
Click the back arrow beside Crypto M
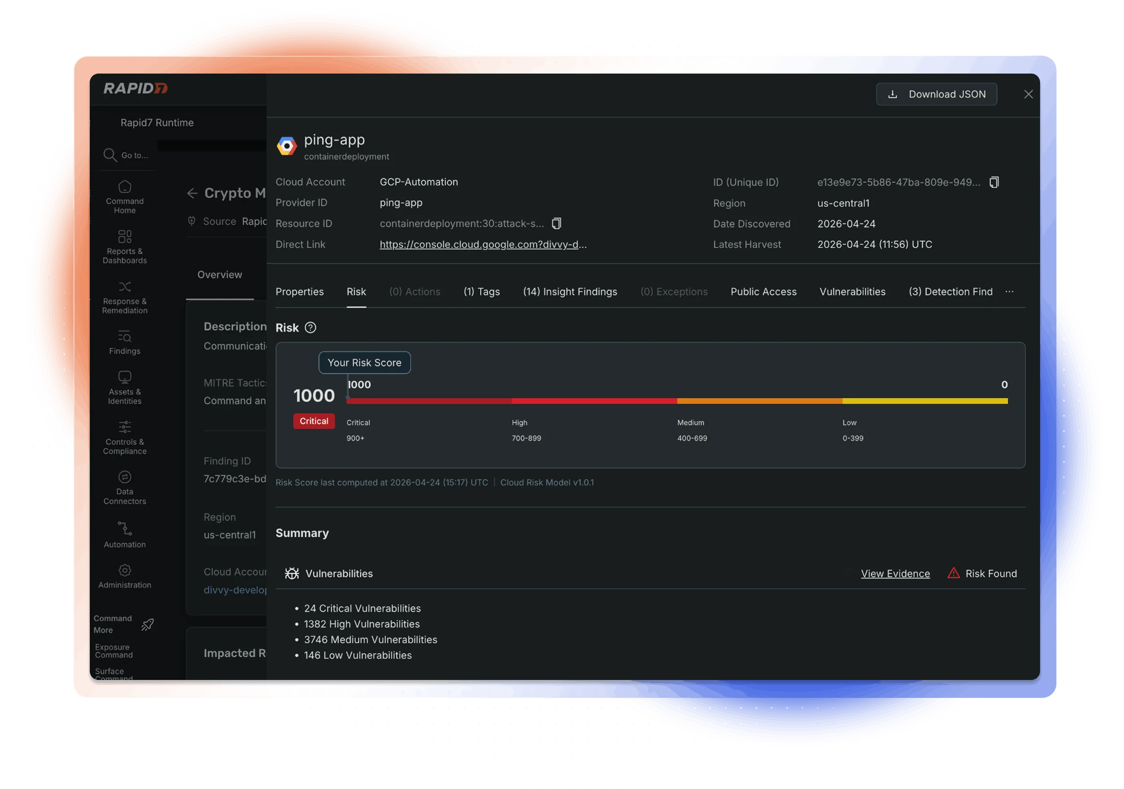click(x=192, y=193)
